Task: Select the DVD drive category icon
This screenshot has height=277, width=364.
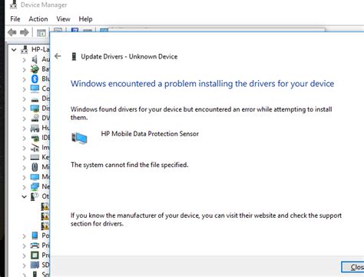Action: coord(35,118)
